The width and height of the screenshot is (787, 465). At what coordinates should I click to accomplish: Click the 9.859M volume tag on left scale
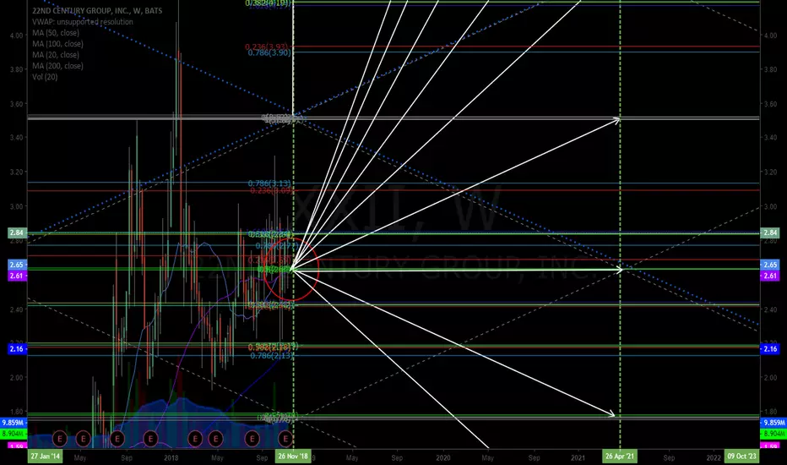coord(14,423)
